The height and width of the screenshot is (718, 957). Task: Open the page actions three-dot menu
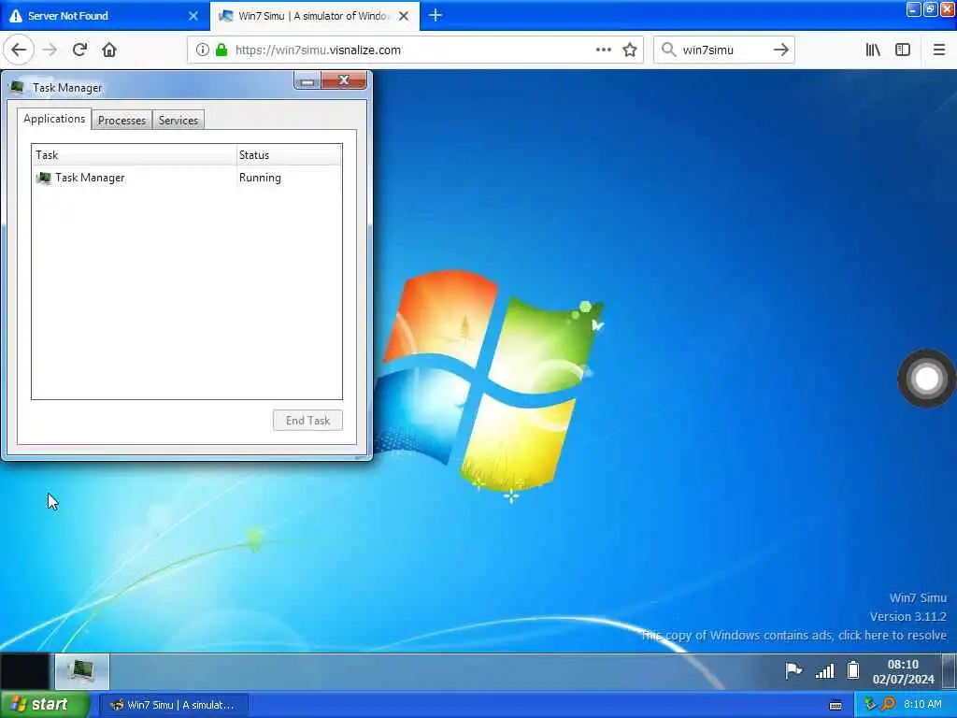point(604,50)
